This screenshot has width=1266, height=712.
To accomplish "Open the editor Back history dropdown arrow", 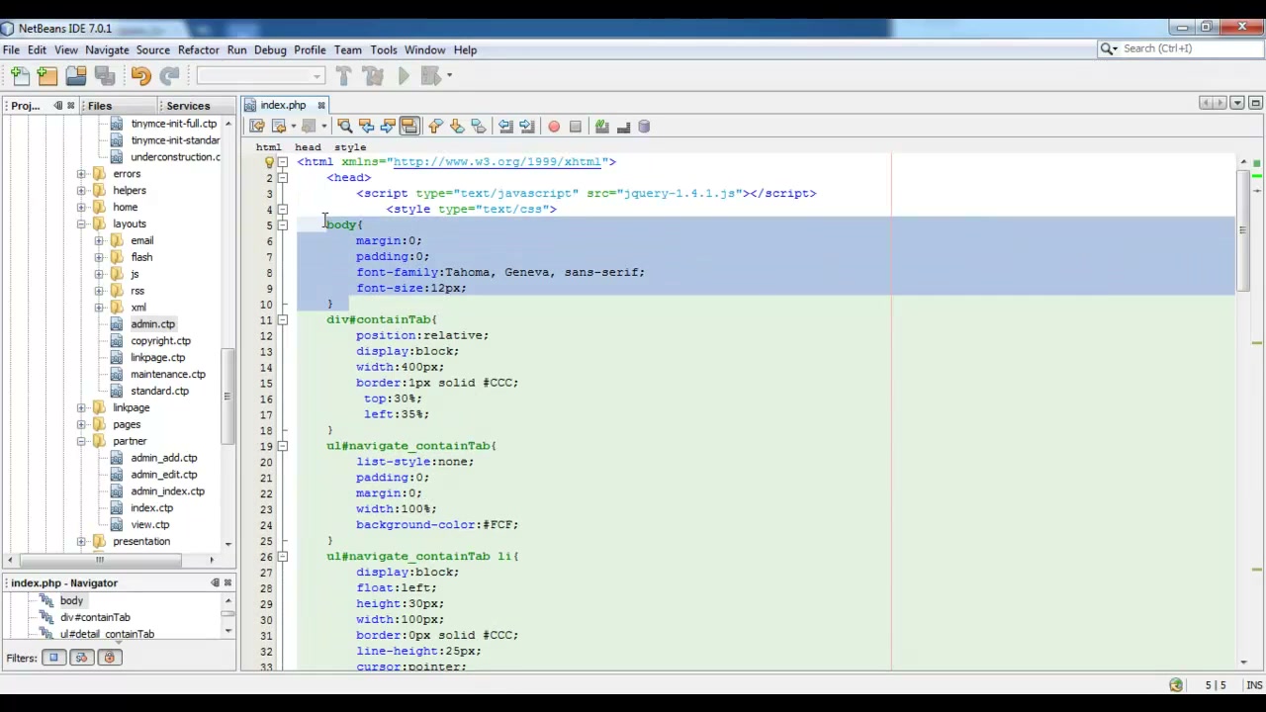I will pyautogui.click(x=293, y=127).
